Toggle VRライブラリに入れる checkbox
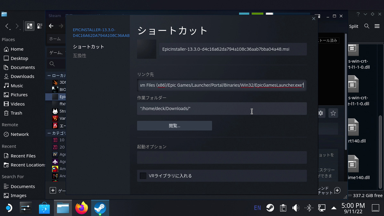Image resolution: width=384 pixels, height=216 pixels. (x=143, y=176)
